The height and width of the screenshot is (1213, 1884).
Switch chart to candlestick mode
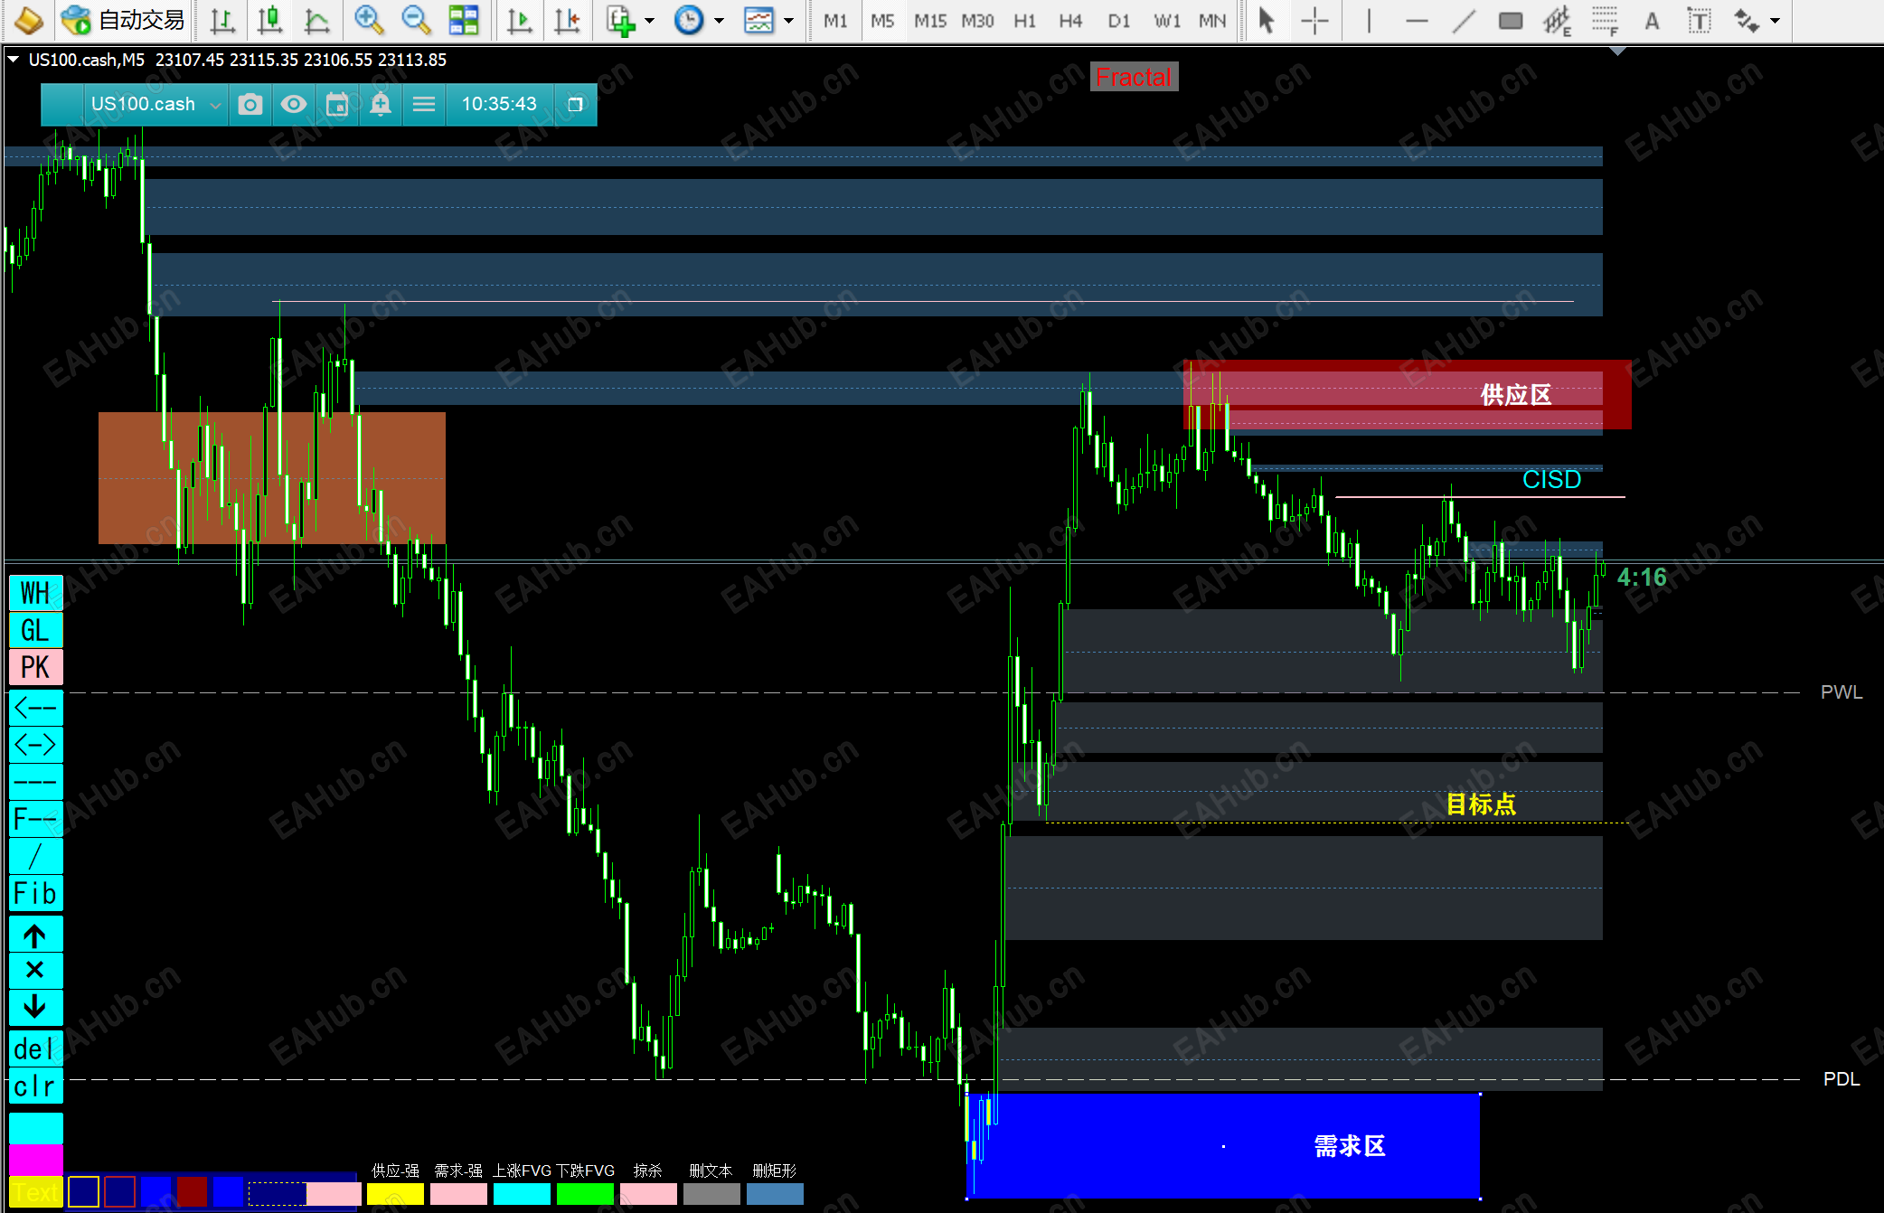pyautogui.click(x=269, y=20)
